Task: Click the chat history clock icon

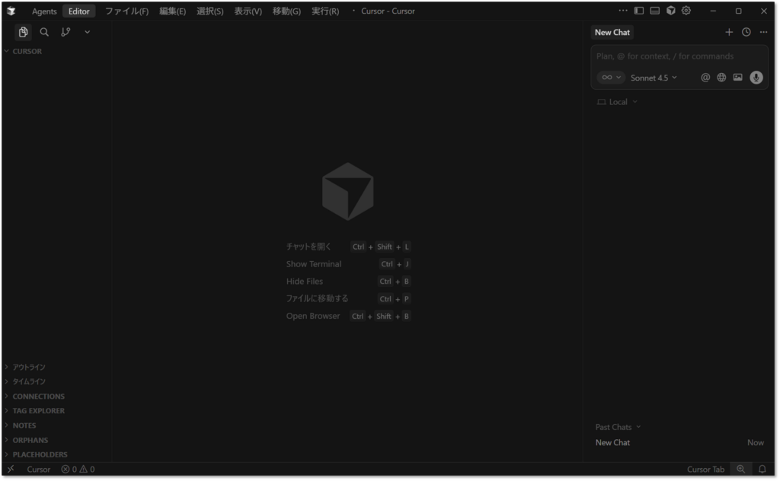Action: pos(746,32)
